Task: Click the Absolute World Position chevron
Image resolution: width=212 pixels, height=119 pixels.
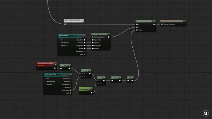Action: click(55, 64)
